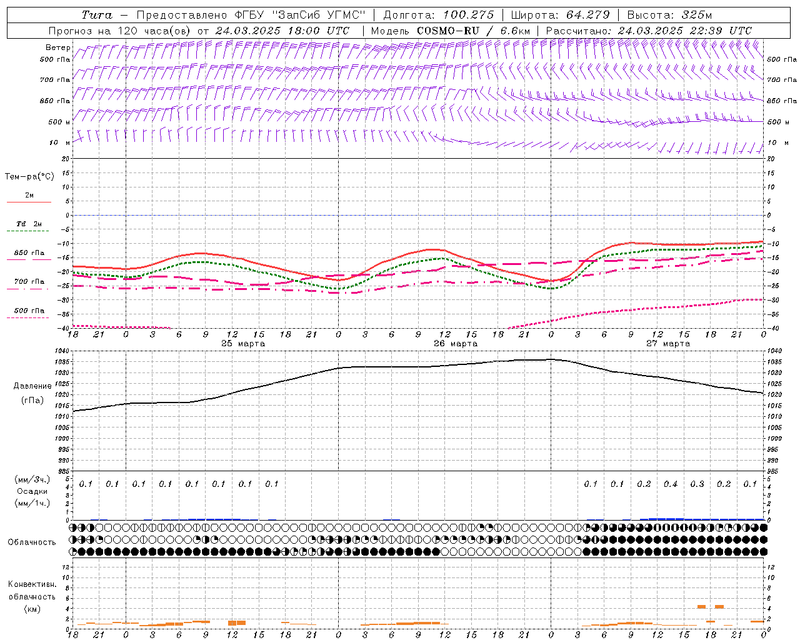Click "Прогноз на 120 часа(ов)" forecast text
800x640 pixels.
pos(121,31)
